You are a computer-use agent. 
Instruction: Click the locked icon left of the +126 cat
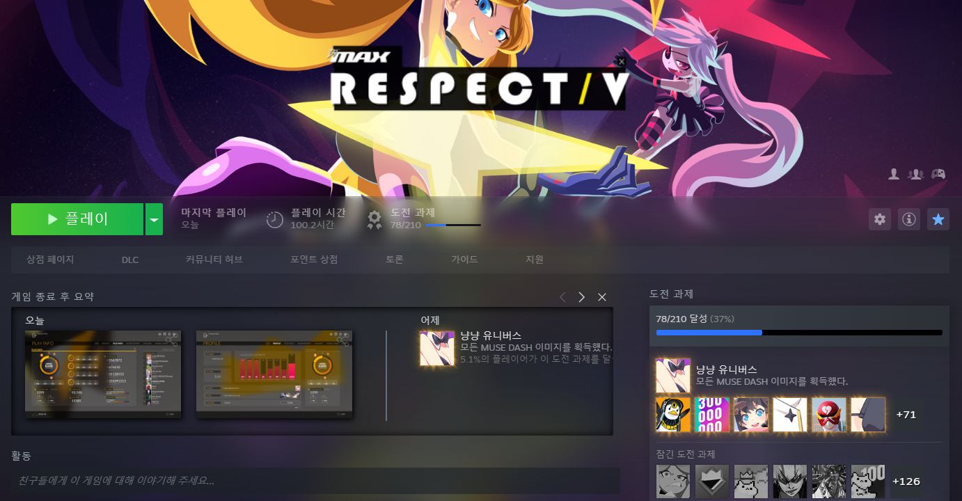click(x=829, y=482)
